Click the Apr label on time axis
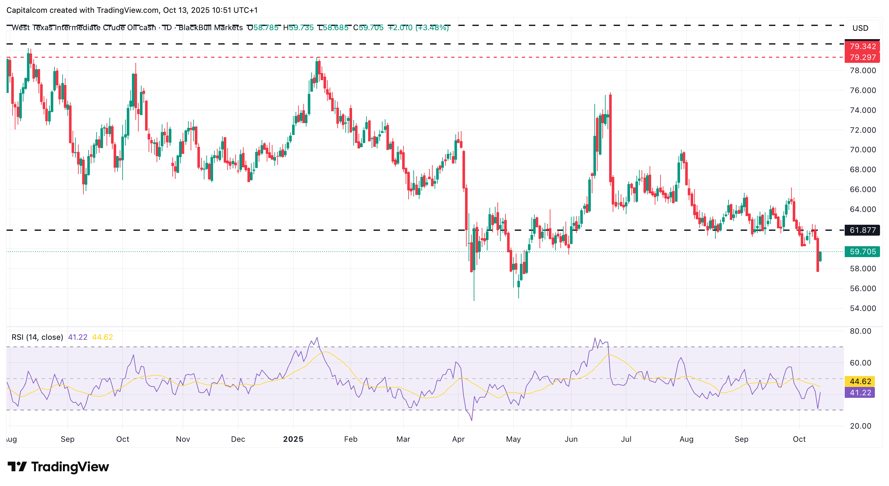Screen dimensions: 889x486 click(x=458, y=439)
